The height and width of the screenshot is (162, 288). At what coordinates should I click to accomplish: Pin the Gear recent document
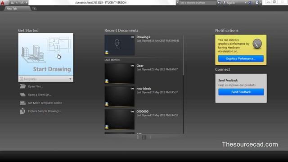[132, 66]
